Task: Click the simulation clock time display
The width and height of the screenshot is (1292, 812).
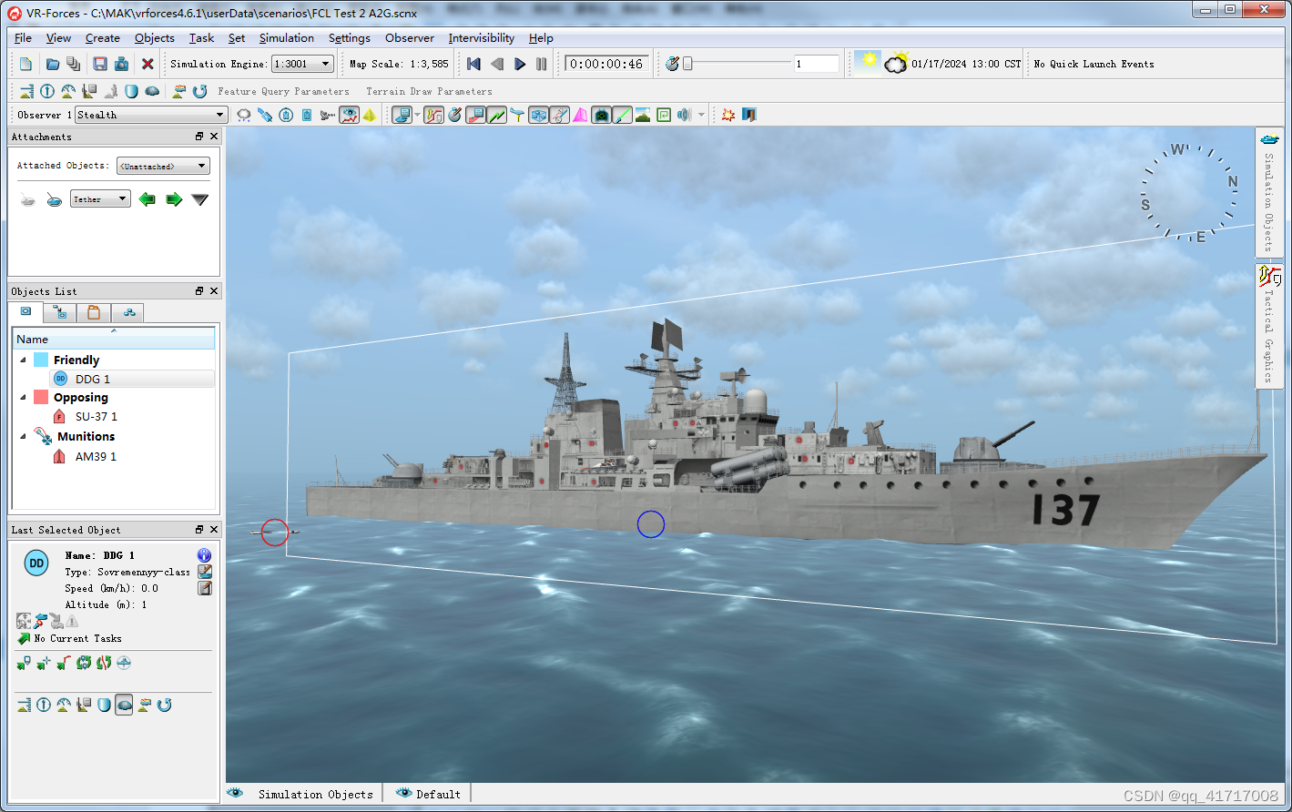Action: tap(606, 64)
